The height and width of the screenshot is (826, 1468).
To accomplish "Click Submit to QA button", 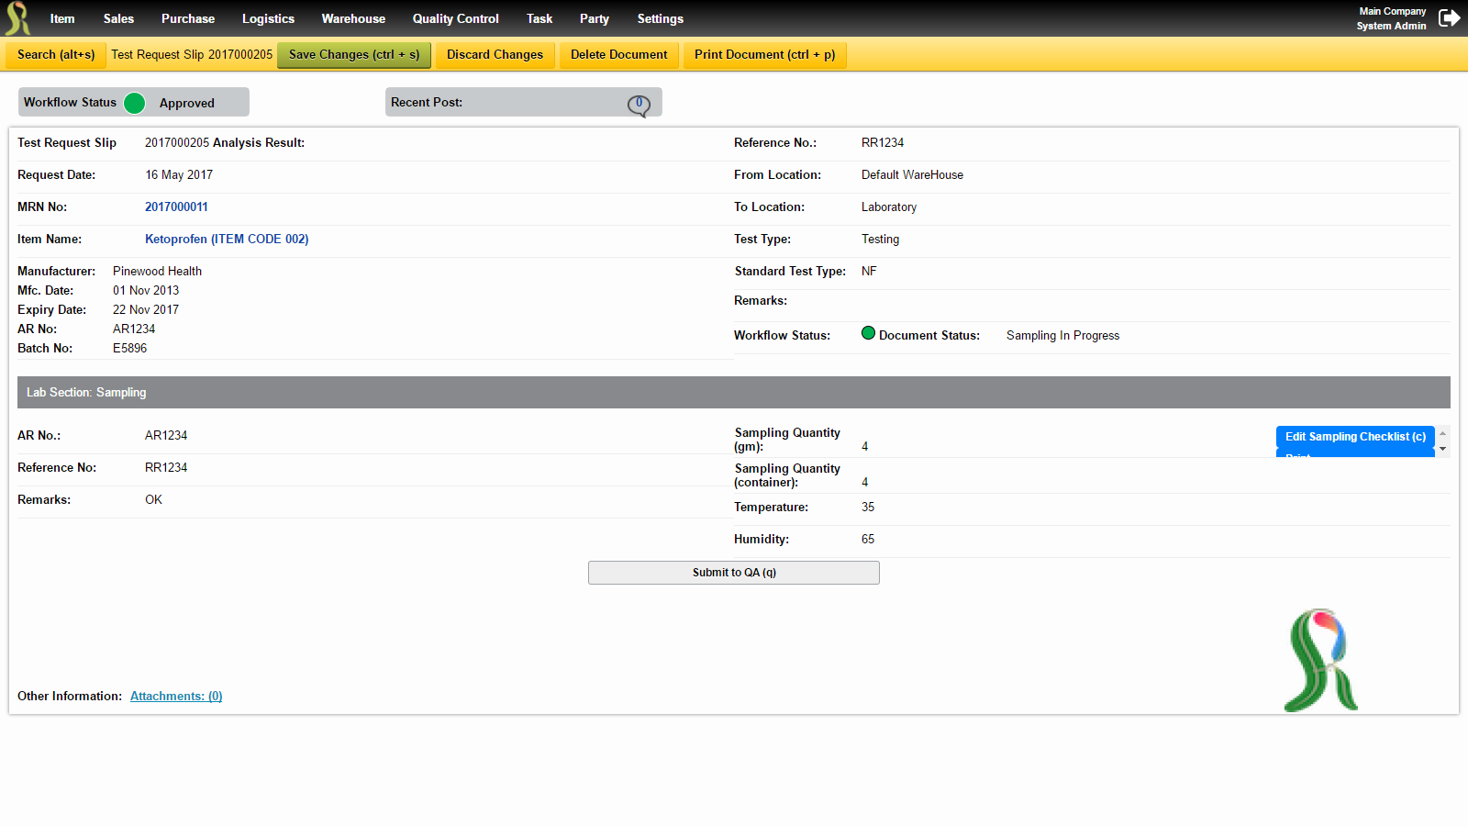I will 734,573.
